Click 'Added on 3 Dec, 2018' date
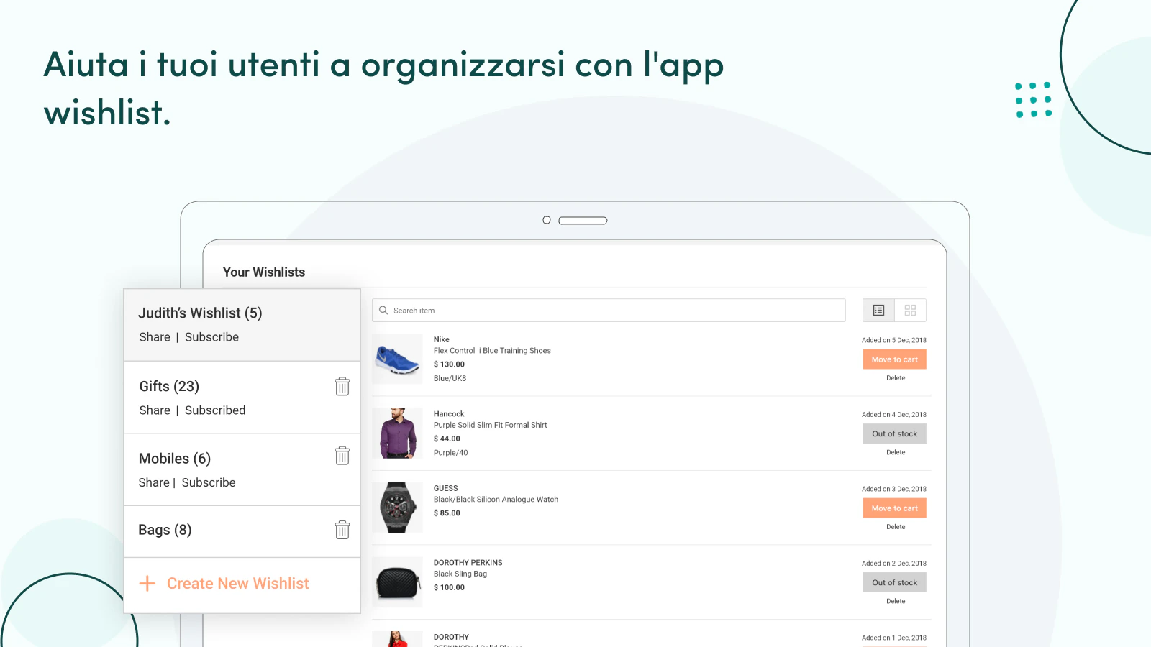This screenshot has height=647, width=1151. 894,490
